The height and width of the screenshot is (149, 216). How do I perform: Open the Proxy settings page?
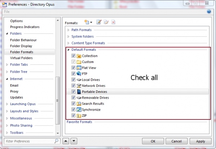pyautogui.click(x=14, y=91)
